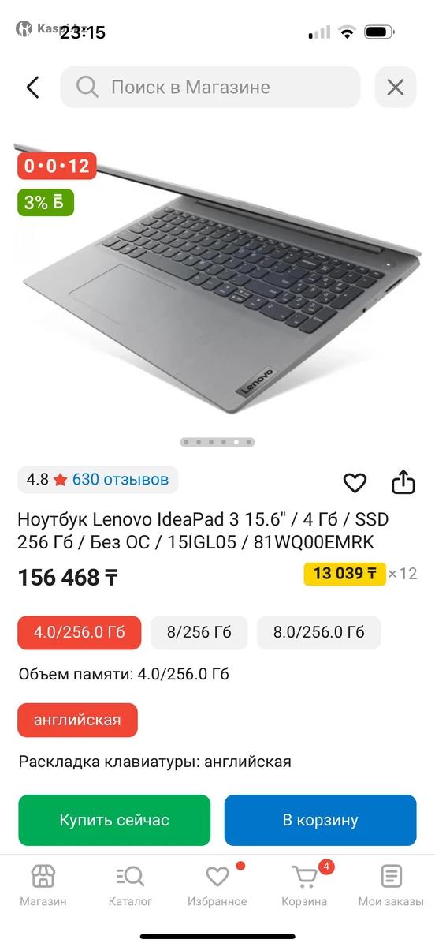Select английская keyboard layout chip

pyautogui.click(x=78, y=720)
